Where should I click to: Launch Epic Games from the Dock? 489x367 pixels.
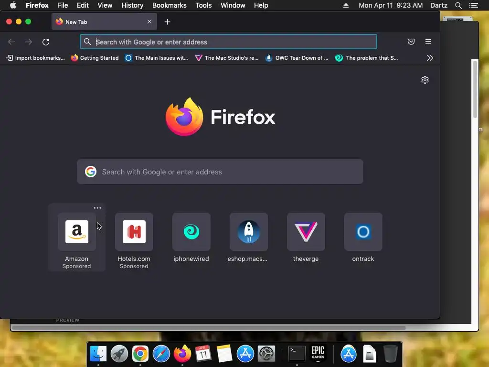click(x=318, y=354)
